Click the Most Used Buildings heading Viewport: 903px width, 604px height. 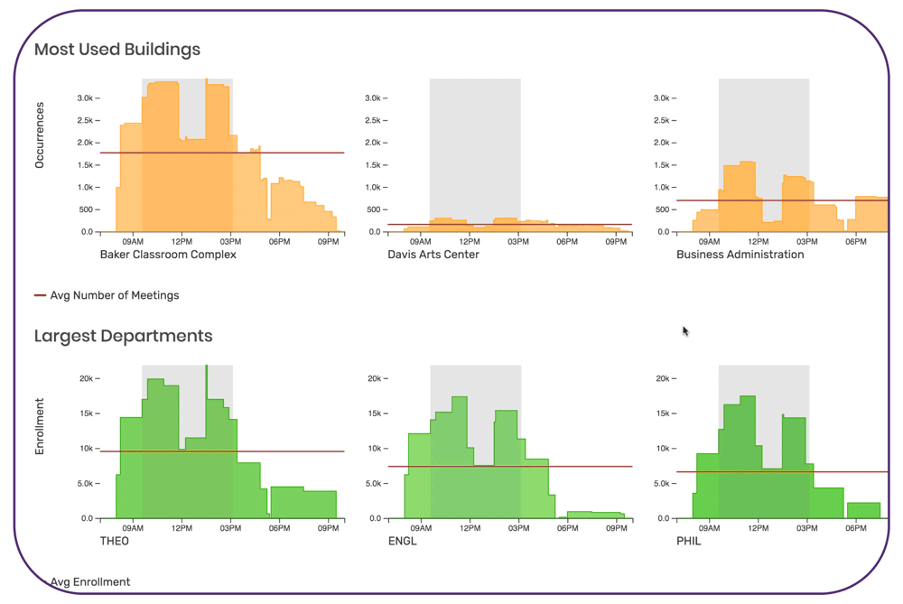tap(117, 49)
